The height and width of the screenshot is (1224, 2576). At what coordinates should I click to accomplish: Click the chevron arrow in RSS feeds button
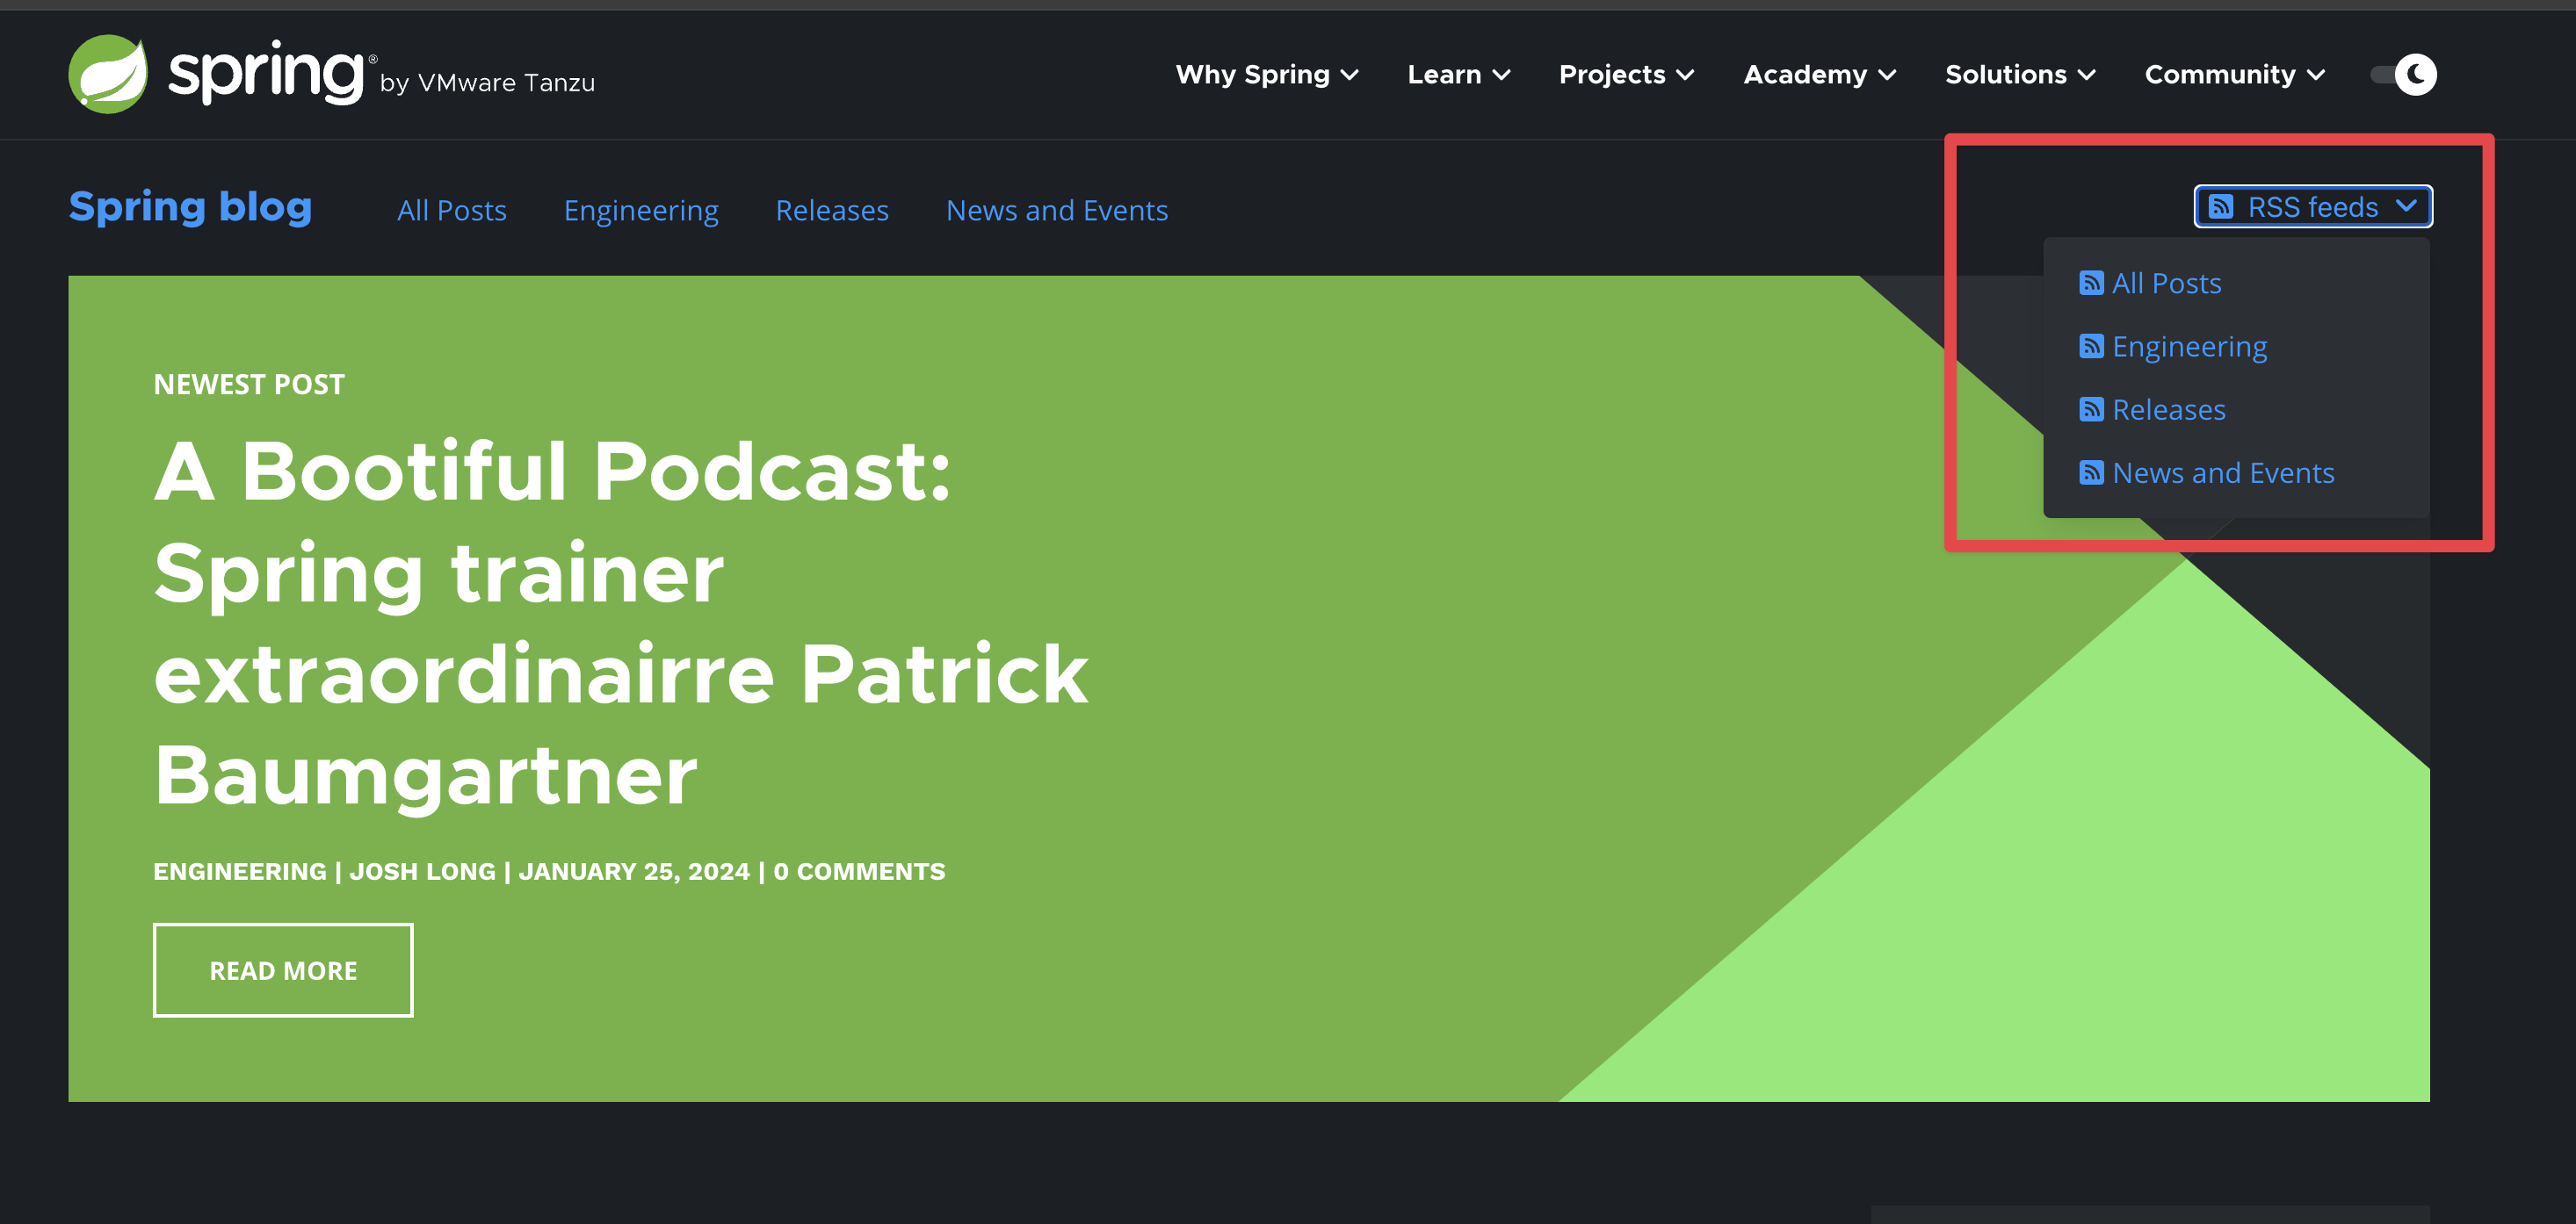point(2407,205)
